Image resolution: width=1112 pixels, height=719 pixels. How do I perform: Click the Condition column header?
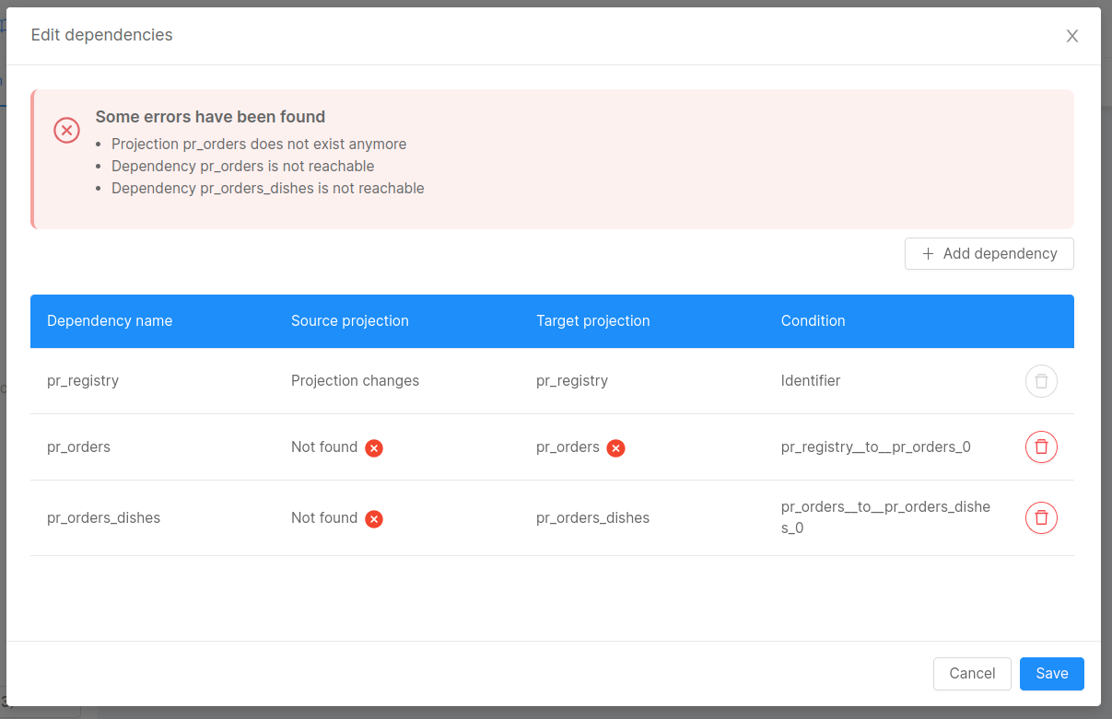coord(813,321)
